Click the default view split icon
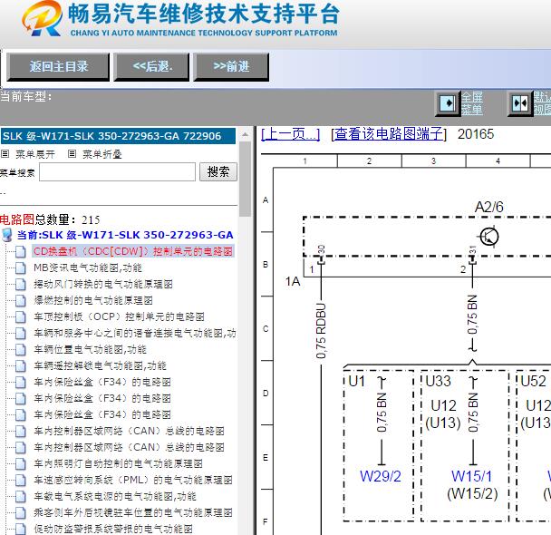The height and width of the screenshot is (535, 551). pyautogui.click(x=520, y=103)
